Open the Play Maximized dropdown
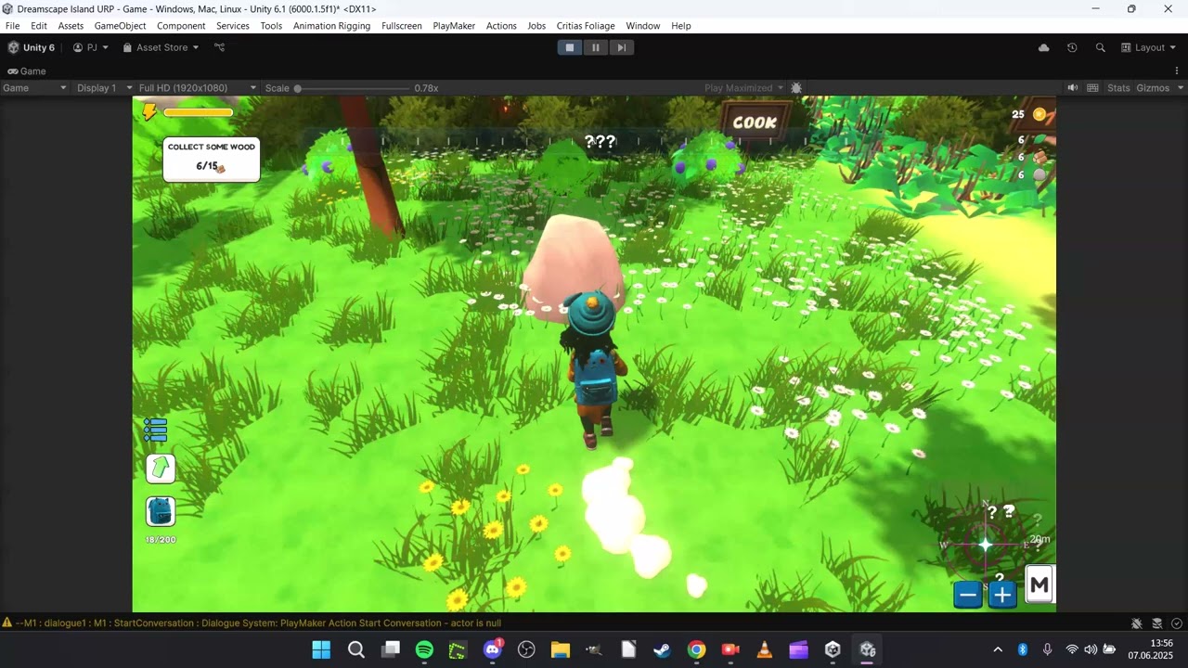This screenshot has width=1188, height=668. point(743,88)
